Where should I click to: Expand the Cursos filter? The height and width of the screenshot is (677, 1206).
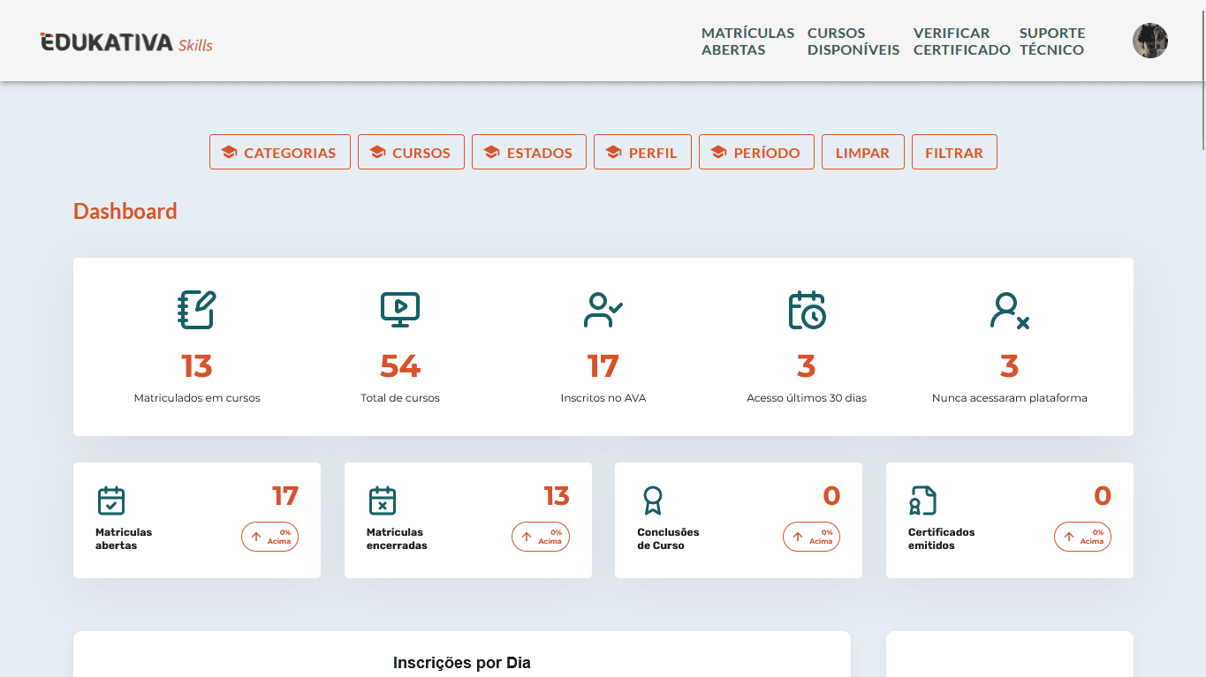(411, 152)
